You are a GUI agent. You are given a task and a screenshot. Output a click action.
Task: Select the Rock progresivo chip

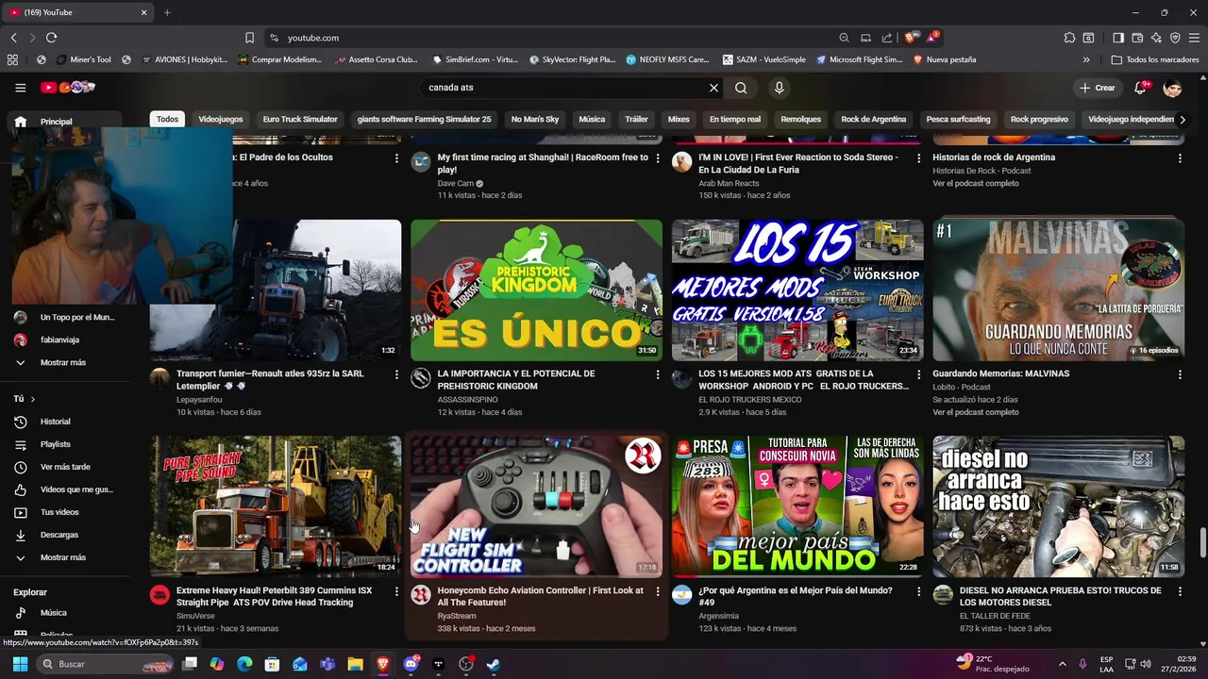(1039, 120)
